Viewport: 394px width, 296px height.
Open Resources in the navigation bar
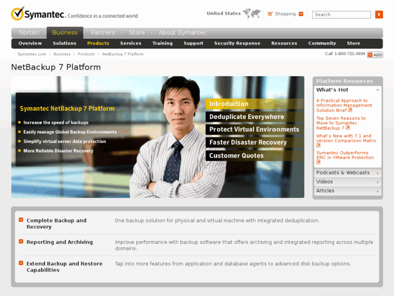pyautogui.click(x=284, y=43)
